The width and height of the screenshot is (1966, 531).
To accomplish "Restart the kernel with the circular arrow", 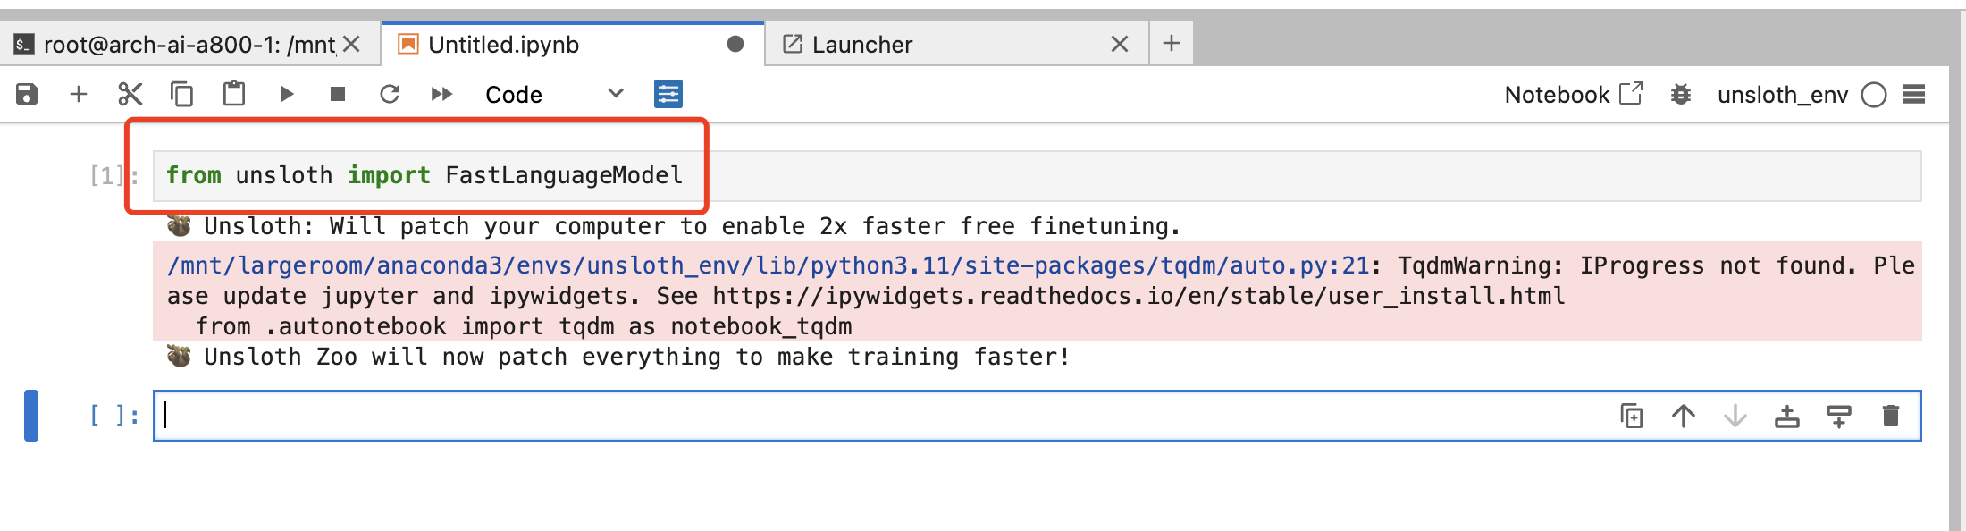I will pos(390,94).
